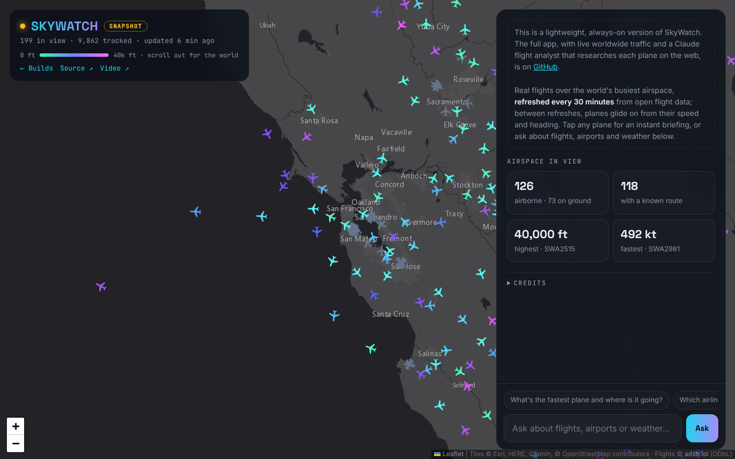Select the green plane offshore west of Salinas
The width and height of the screenshot is (735, 459).
[371, 348]
